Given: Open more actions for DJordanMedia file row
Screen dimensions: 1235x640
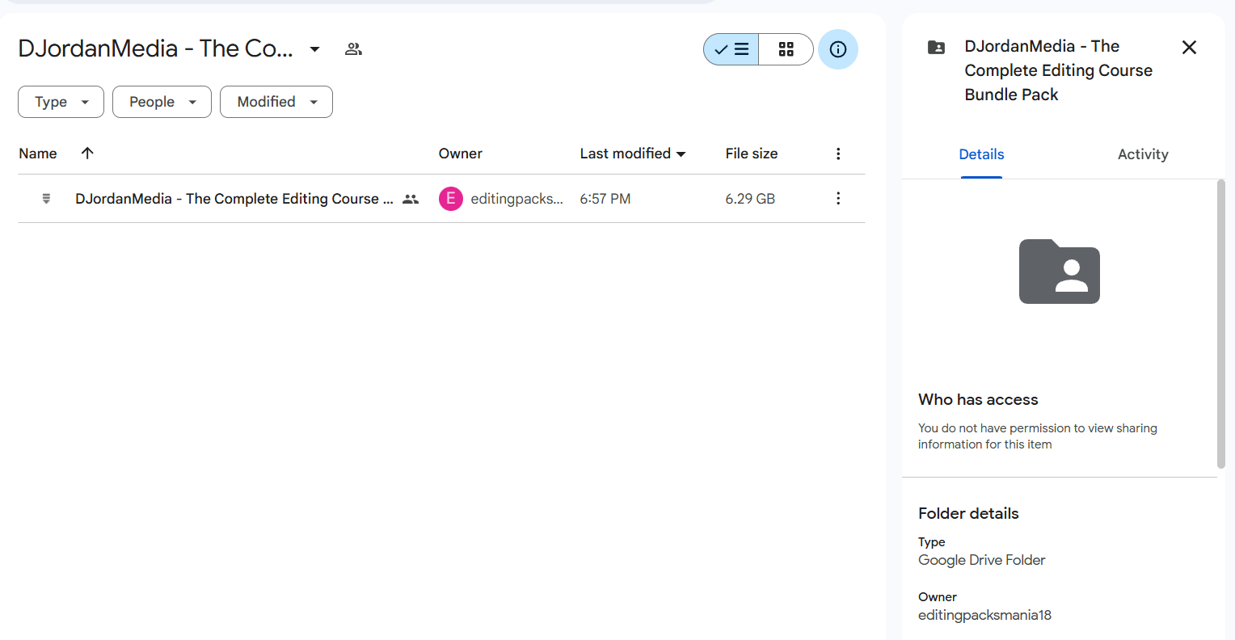Looking at the screenshot, I should point(838,199).
